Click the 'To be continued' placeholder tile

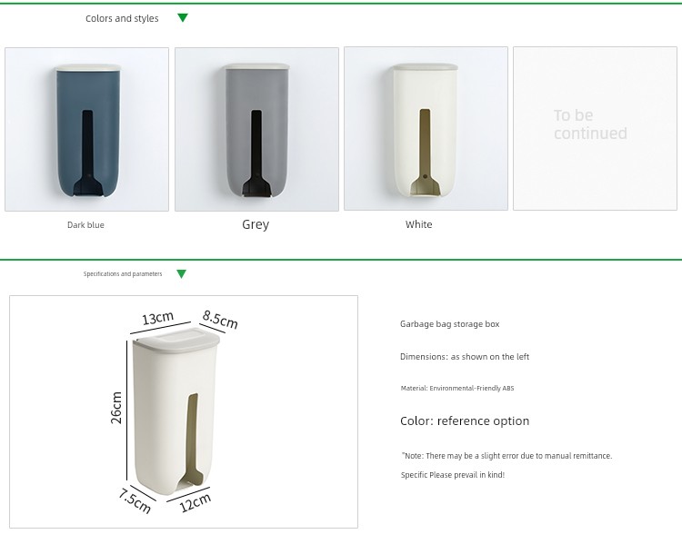pos(595,129)
